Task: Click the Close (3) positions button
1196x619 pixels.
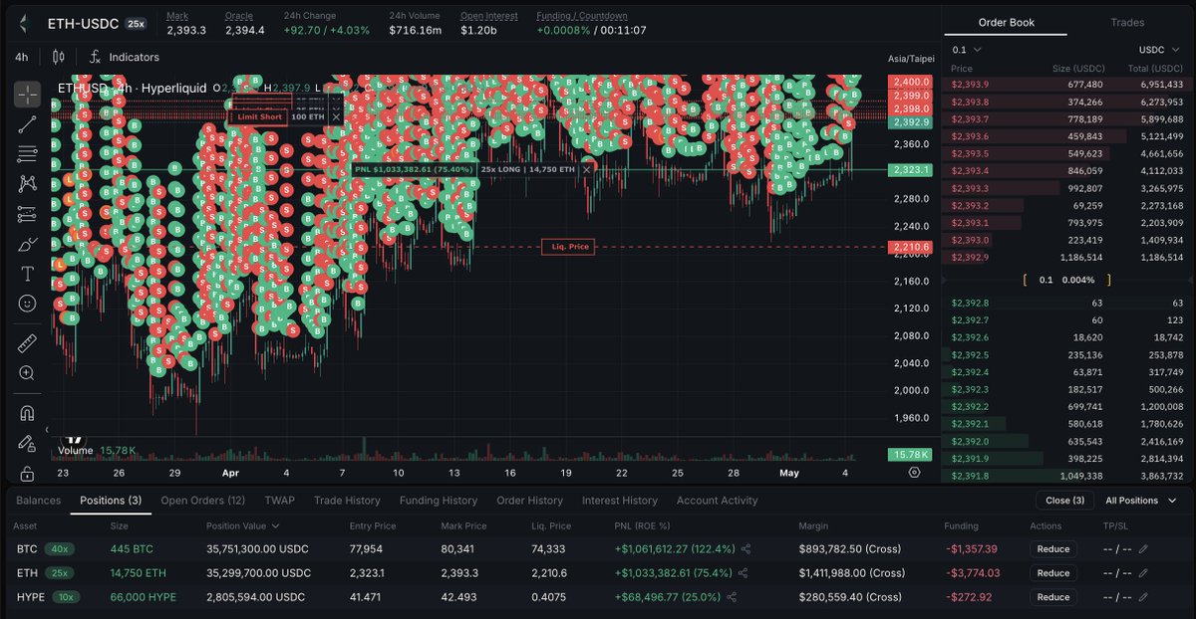Action: (x=1064, y=501)
